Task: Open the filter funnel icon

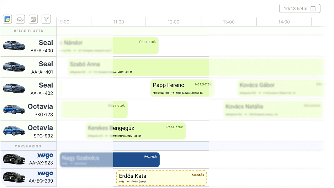Action: tap(46, 19)
